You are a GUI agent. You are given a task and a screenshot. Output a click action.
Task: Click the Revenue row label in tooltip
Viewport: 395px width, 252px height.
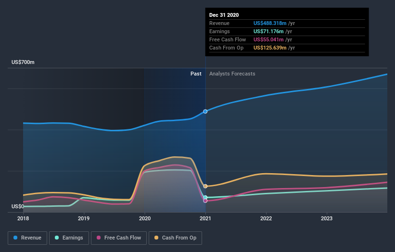coord(219,23)
